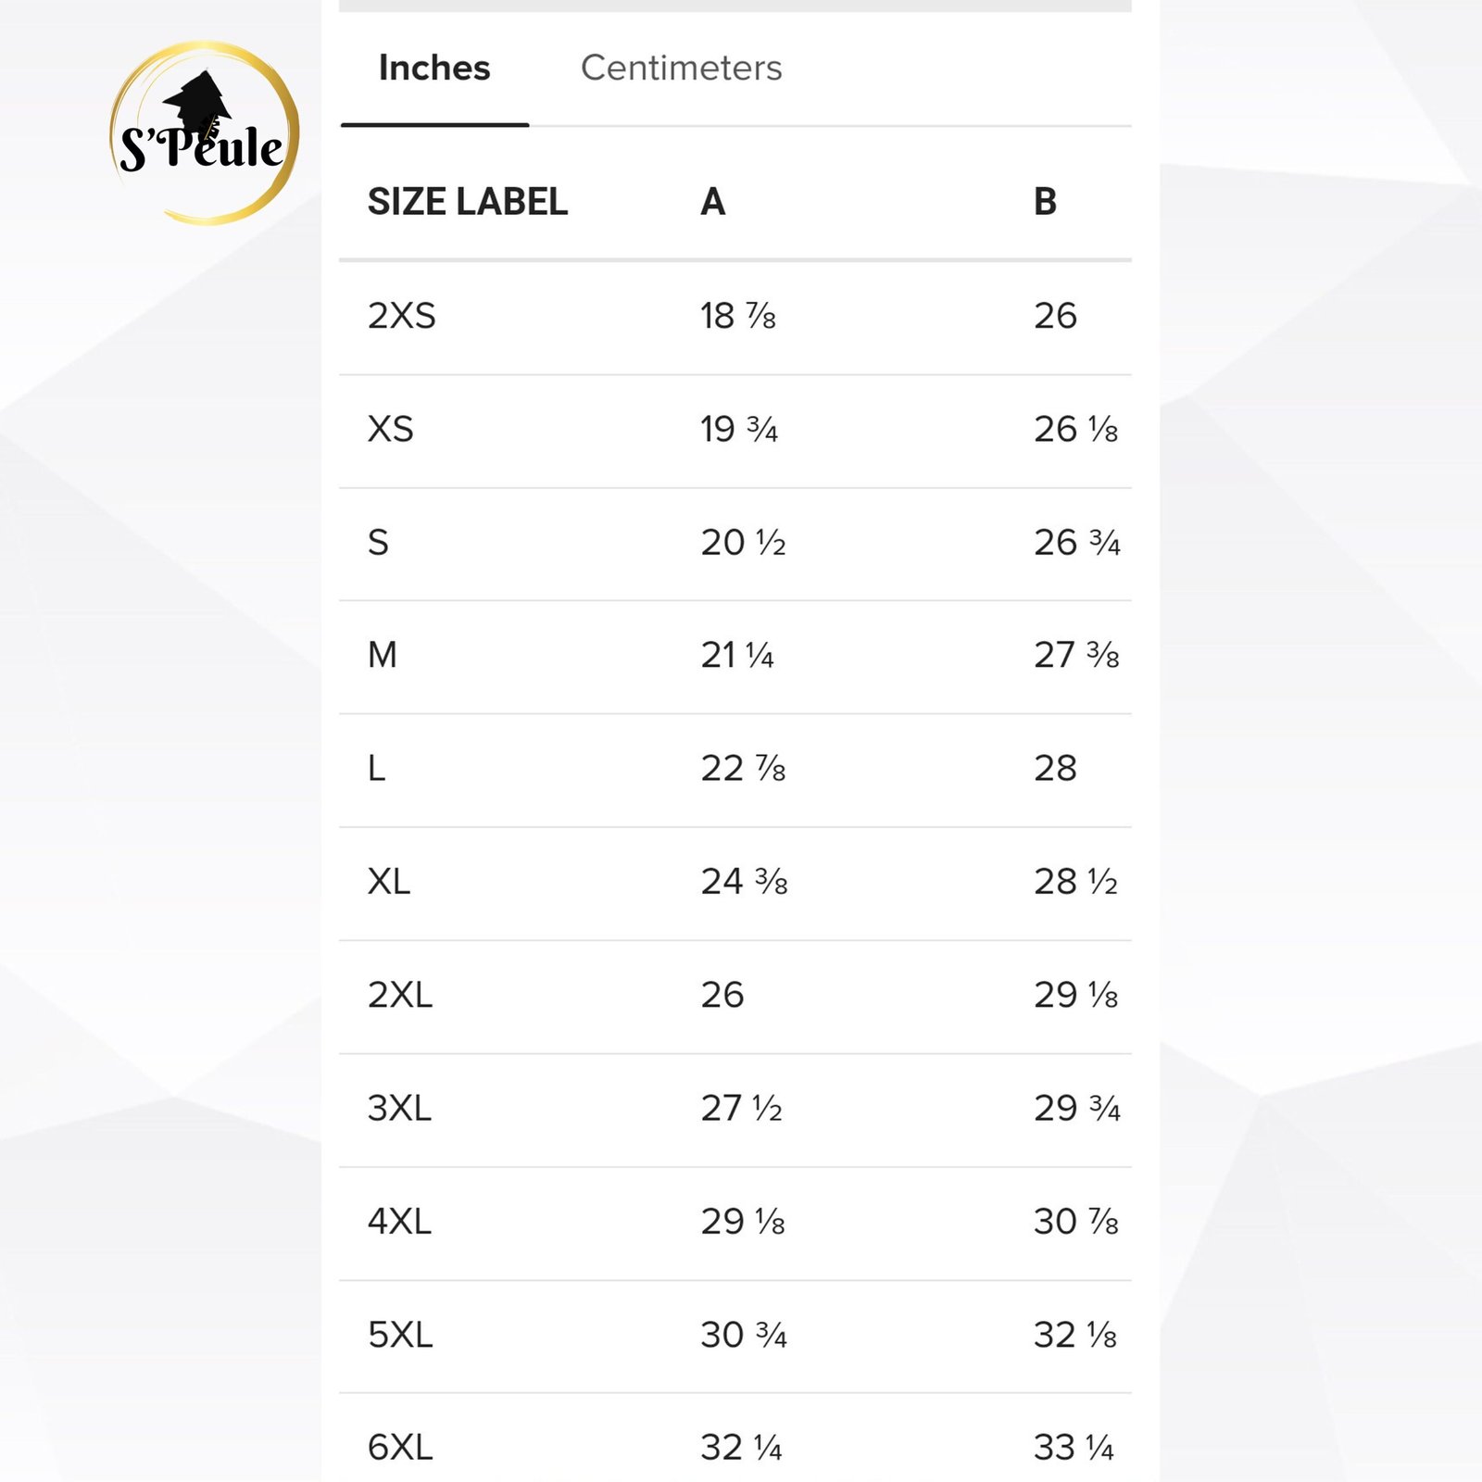Viewport: 1482px width, 1482px height.
Task: Select the L size row label
Action: coord(376,769)
